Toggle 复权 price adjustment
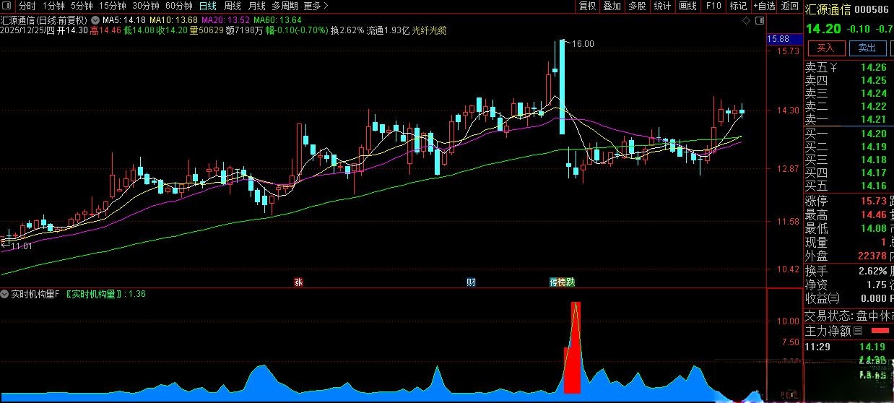 [588, 6]
